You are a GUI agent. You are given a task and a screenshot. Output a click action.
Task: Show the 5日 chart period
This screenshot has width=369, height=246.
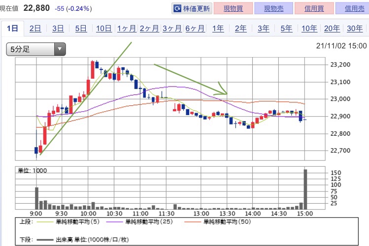pyautogui.click(x=81, y=29)
